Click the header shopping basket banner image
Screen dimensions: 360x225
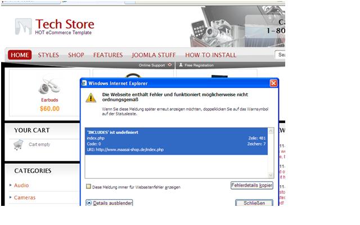pyautogui.click(x=237, y=26)
